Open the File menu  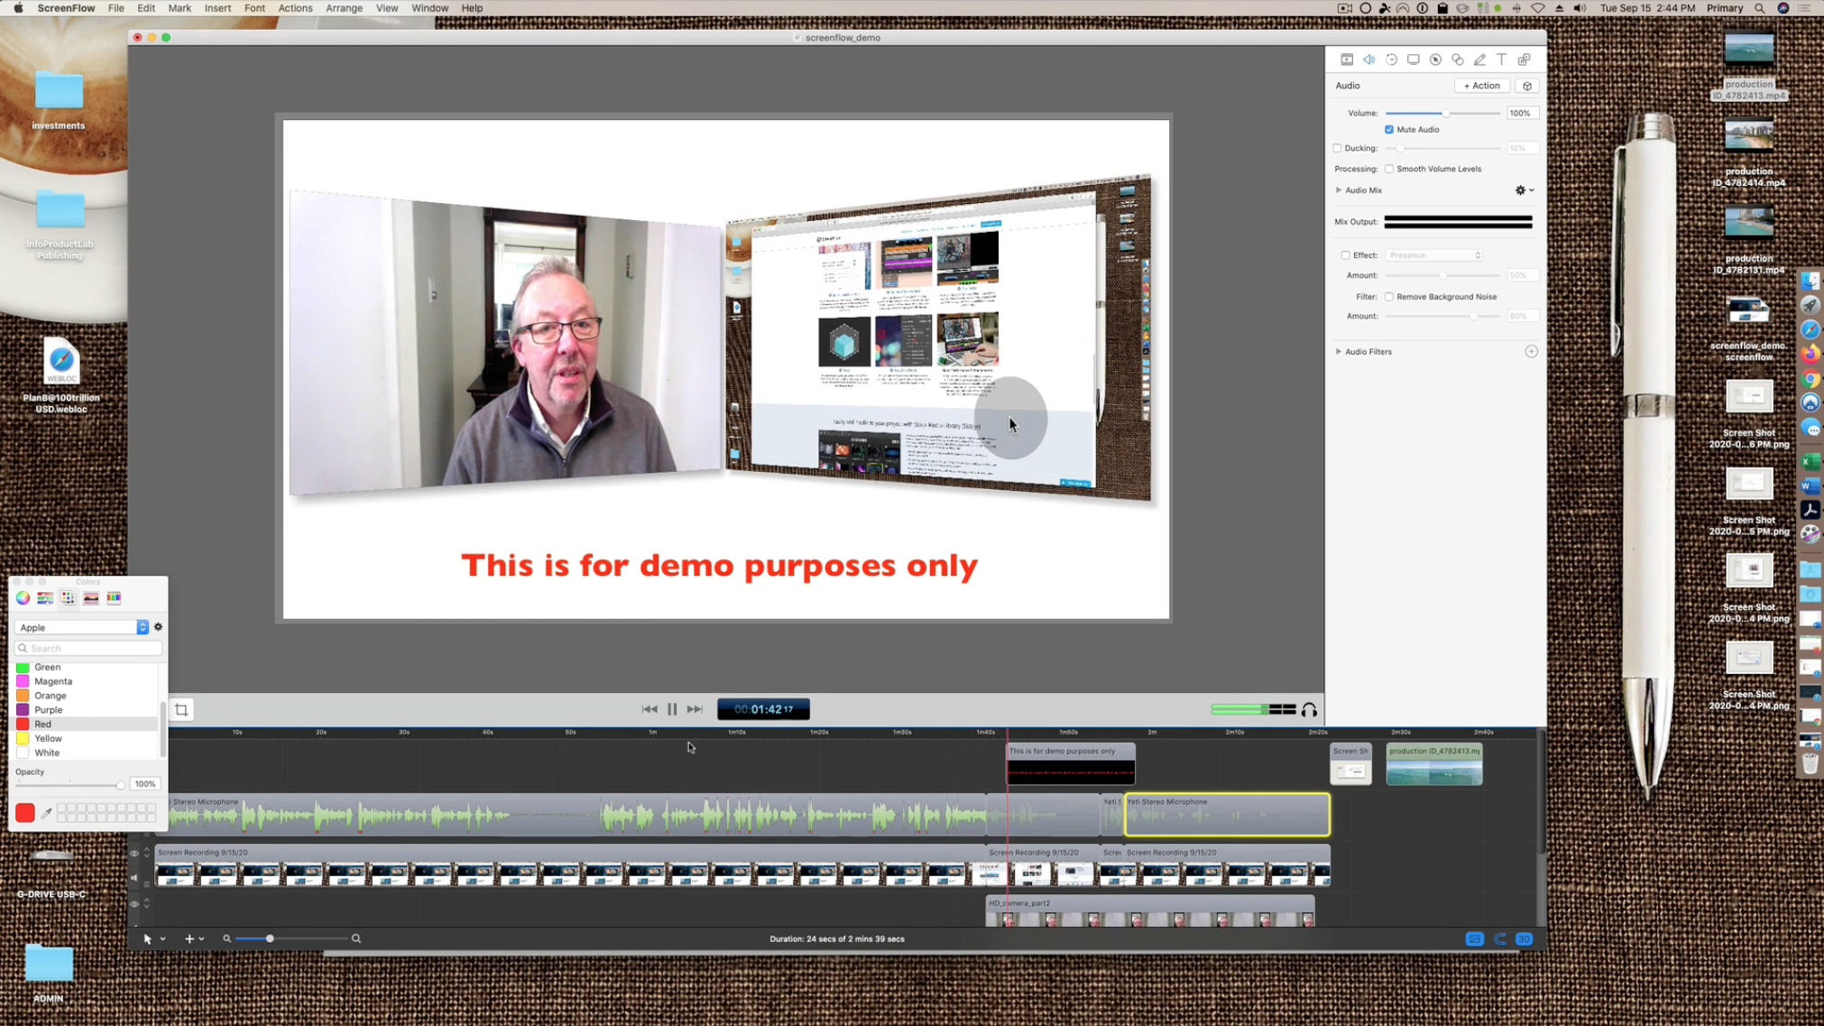pyautogui.click(x=116, y=8)
